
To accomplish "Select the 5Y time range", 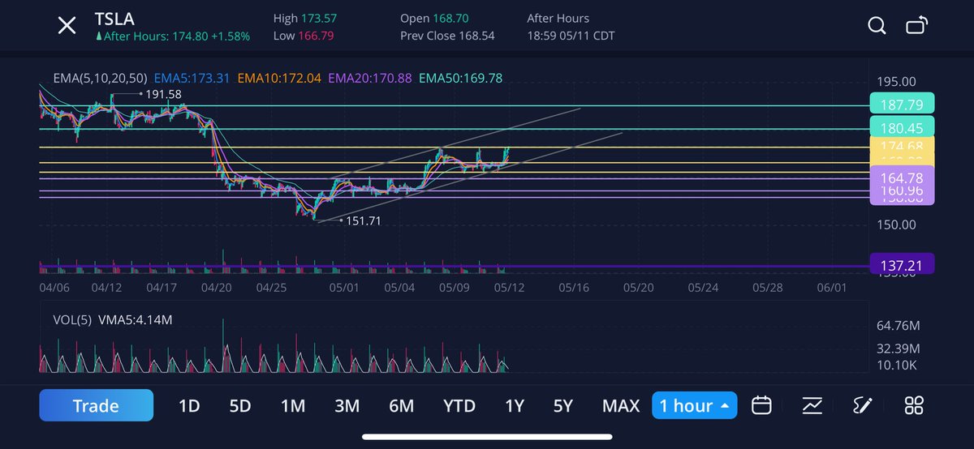I will click(x=563, y=405).
